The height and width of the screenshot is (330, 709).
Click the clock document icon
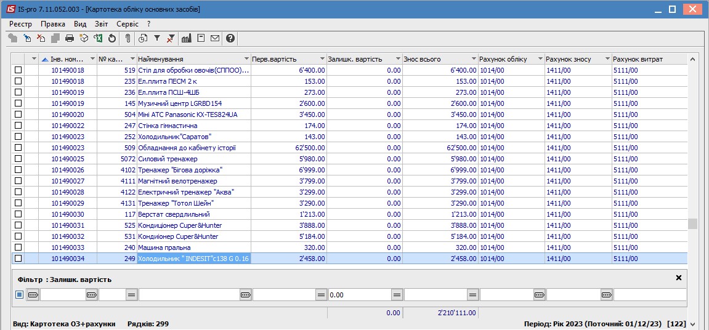click(x=143, y=38)
